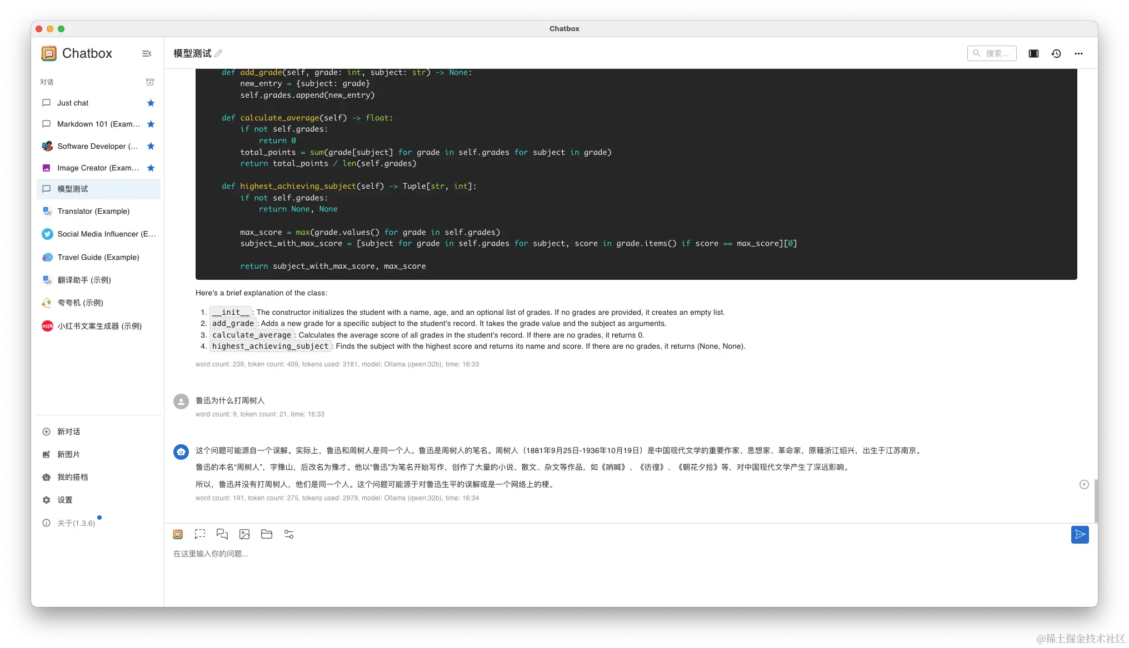Click the search box 搜索...
Viewport: 1129px width, 648px height.
[x=992, y=53]
